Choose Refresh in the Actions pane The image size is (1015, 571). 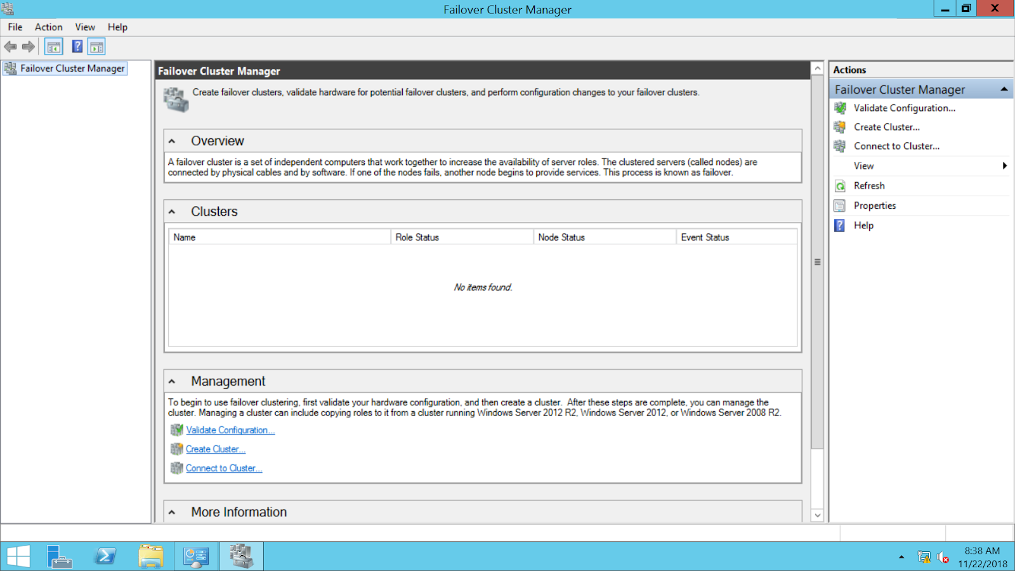pos(869,186)
